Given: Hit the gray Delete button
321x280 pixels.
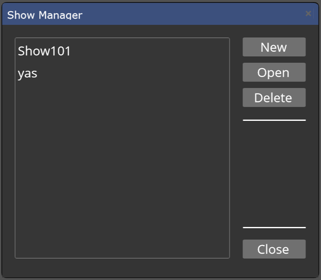Looking at the screenshot, I should coord(274,98).
